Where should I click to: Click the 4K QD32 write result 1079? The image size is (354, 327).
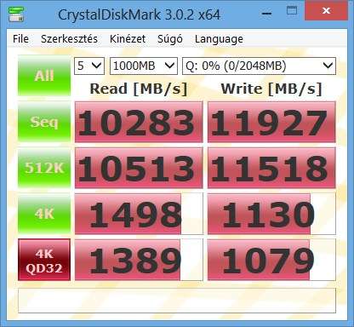[271, 260]
